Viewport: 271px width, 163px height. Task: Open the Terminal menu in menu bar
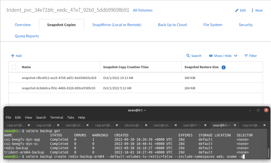56,117
